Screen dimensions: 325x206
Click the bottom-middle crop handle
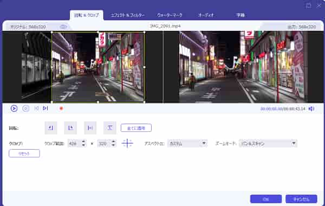(98, 102)
